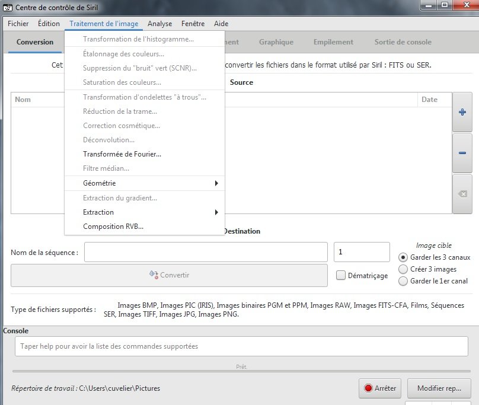479x405 pixels.
Task: Click the console command input field
Action: point(241,346)
